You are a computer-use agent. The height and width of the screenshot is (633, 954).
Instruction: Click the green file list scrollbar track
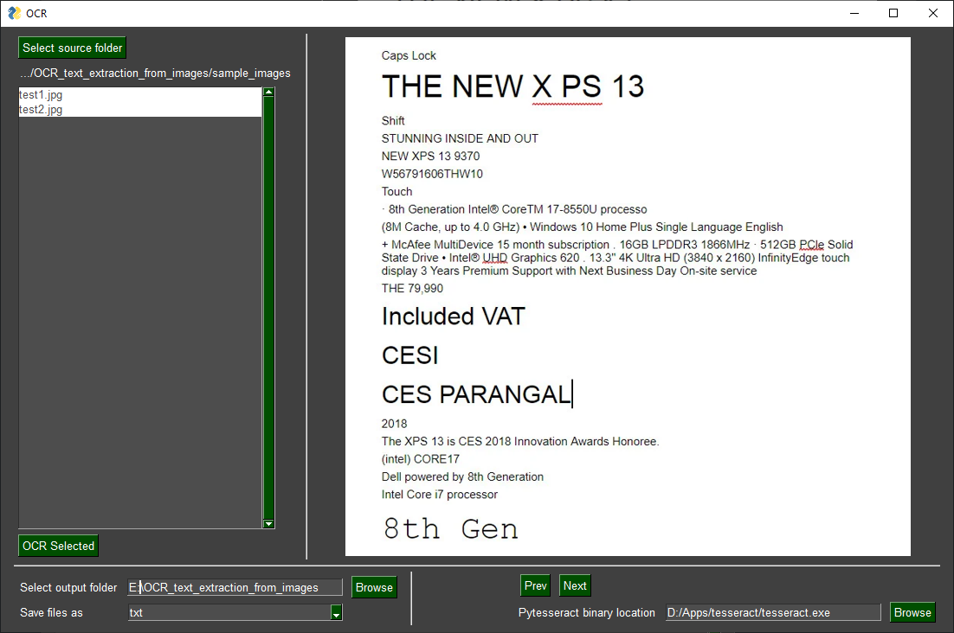click(x=268, y=307)
